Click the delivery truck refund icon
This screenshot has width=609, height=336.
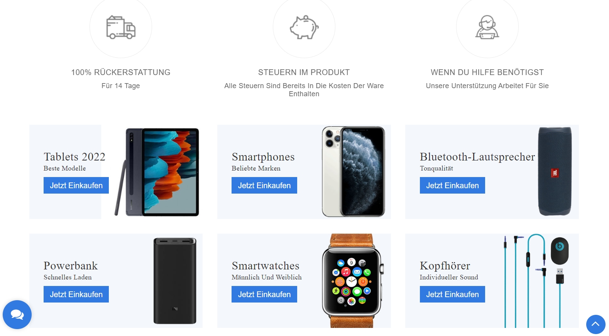121,27
